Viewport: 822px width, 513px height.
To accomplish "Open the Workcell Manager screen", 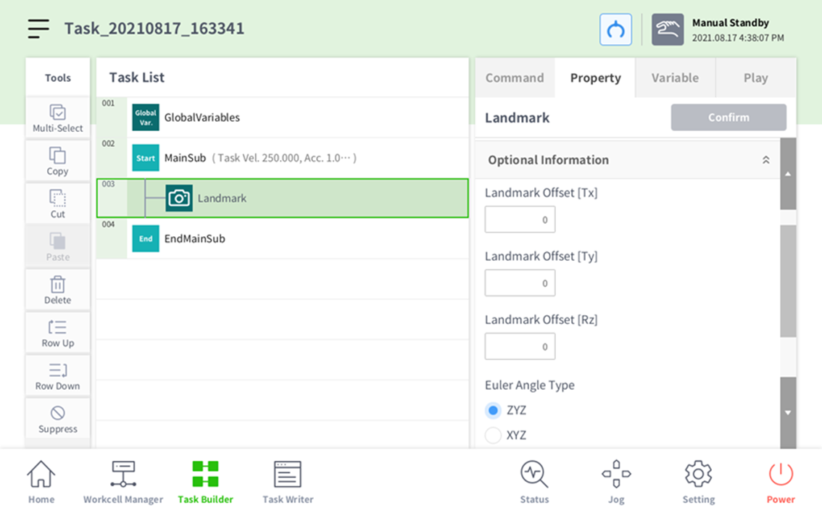I will tap(123, 482).
